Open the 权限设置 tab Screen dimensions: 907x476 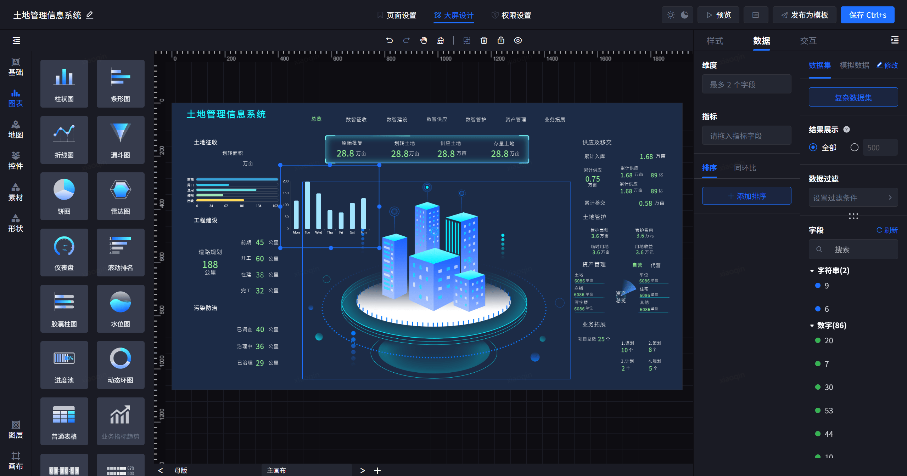click(511, 15)
